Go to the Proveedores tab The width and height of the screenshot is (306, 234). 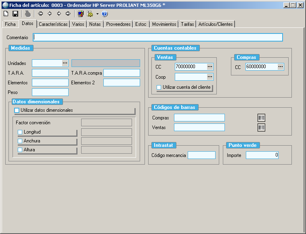point(118,24)
